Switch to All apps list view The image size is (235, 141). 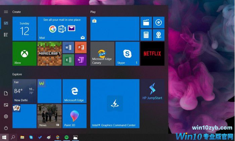pyautogui.click(x=6, y=35)
